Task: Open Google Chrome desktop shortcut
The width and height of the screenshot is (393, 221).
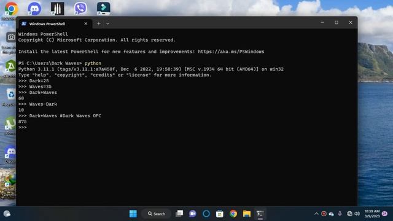Action: click(x=11, y=9)
